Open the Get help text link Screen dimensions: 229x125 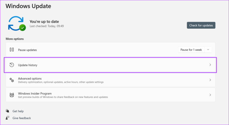coord(18,111)
